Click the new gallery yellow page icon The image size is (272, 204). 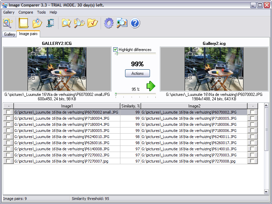coord(23,23)
